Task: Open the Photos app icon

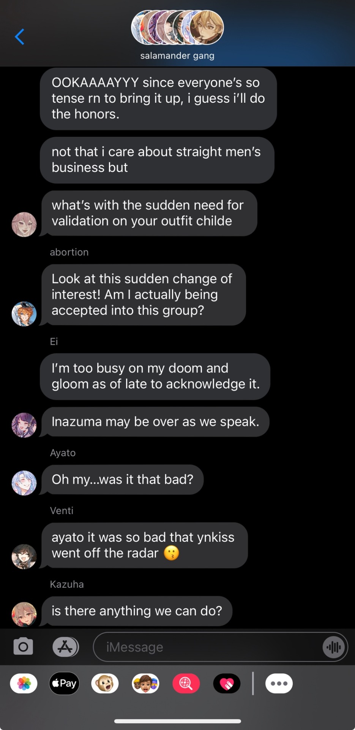Action: (x=24, y=683)
